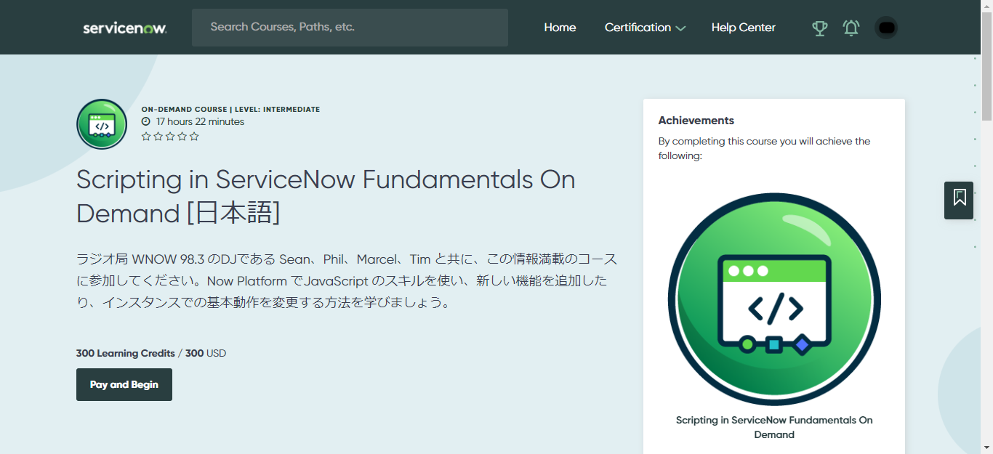The height and width of the screenshot is (454, 993).
Task: Click the clock icon beside course duration
Action: pyautogui.click(x=145, y=121)
